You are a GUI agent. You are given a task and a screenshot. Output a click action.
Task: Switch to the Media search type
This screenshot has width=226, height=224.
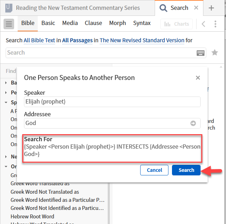[70, 23]
